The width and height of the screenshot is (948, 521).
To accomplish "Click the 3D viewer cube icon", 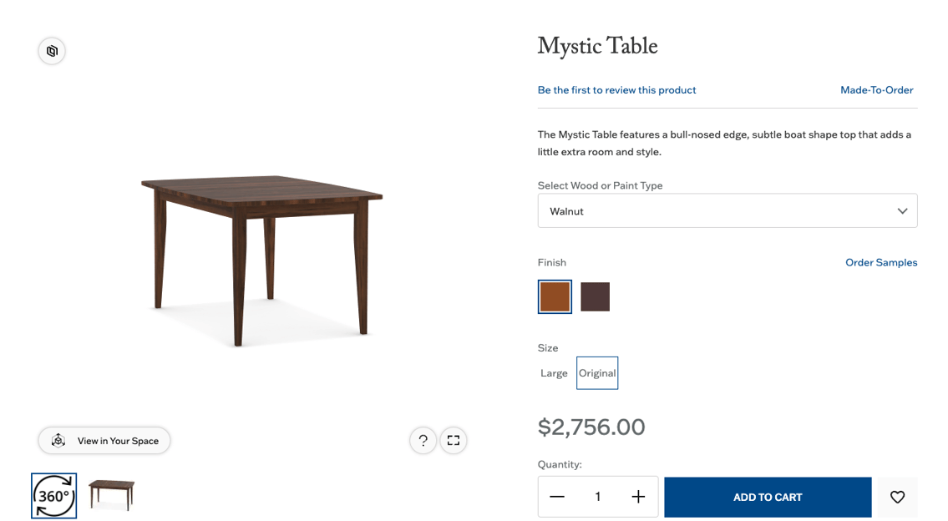I will pos(51,51).
